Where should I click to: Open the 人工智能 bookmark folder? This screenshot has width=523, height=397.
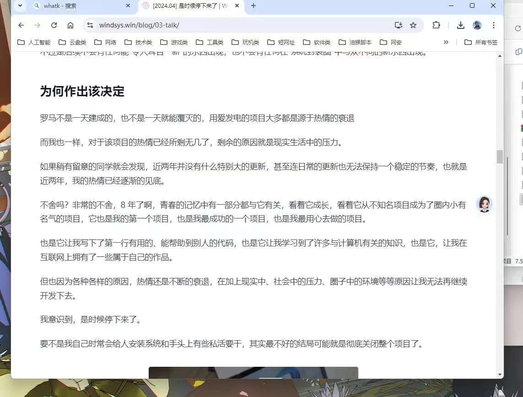pyautogui.click(x=34, y=42)
